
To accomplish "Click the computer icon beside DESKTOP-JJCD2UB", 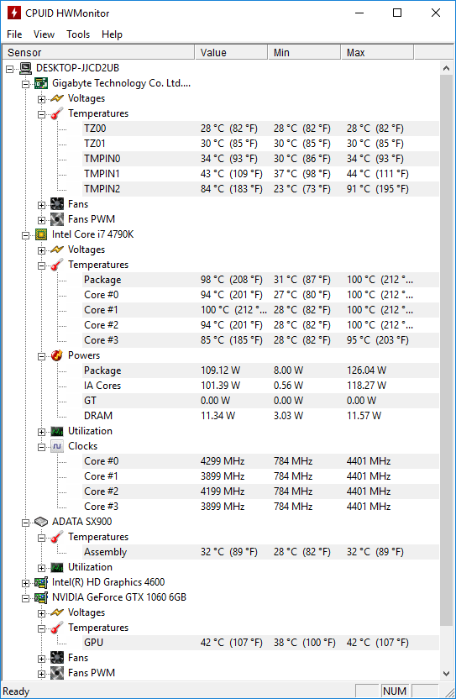I will [25, 68].
